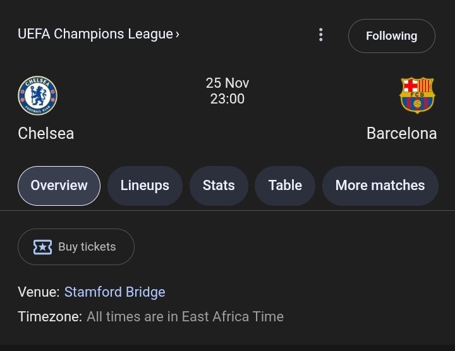This screenshot has height=351, width=455.
Task: Click the Barcelona team name
Action: pos(401,134)
